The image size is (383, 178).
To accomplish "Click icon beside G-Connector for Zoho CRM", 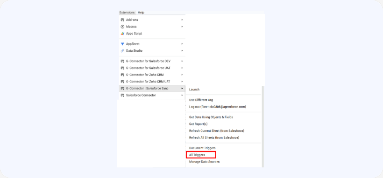I will point(123,75).
